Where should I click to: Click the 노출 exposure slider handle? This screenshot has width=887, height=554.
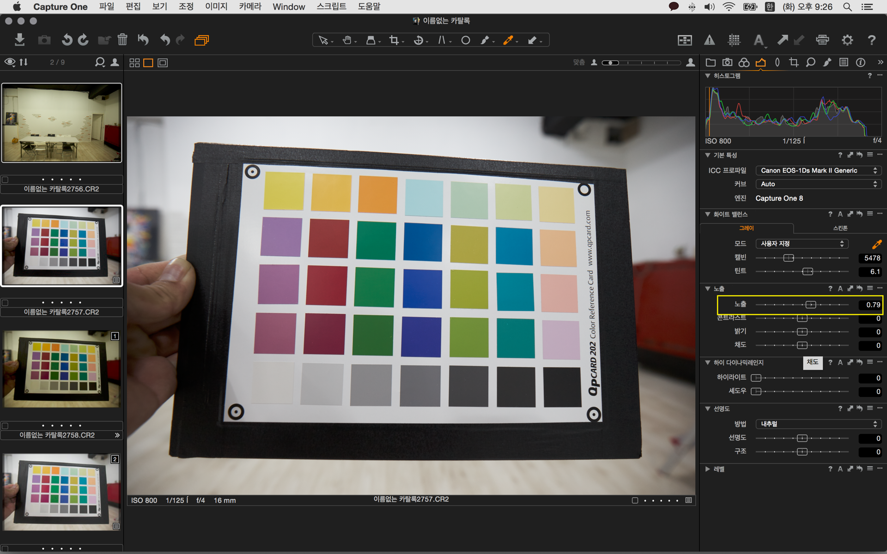click(810, 305)
